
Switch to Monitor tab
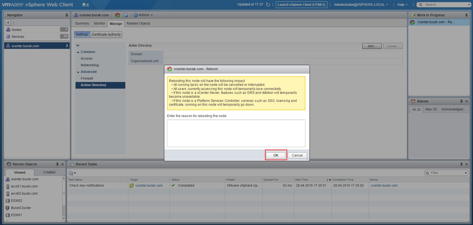point(99,23)
